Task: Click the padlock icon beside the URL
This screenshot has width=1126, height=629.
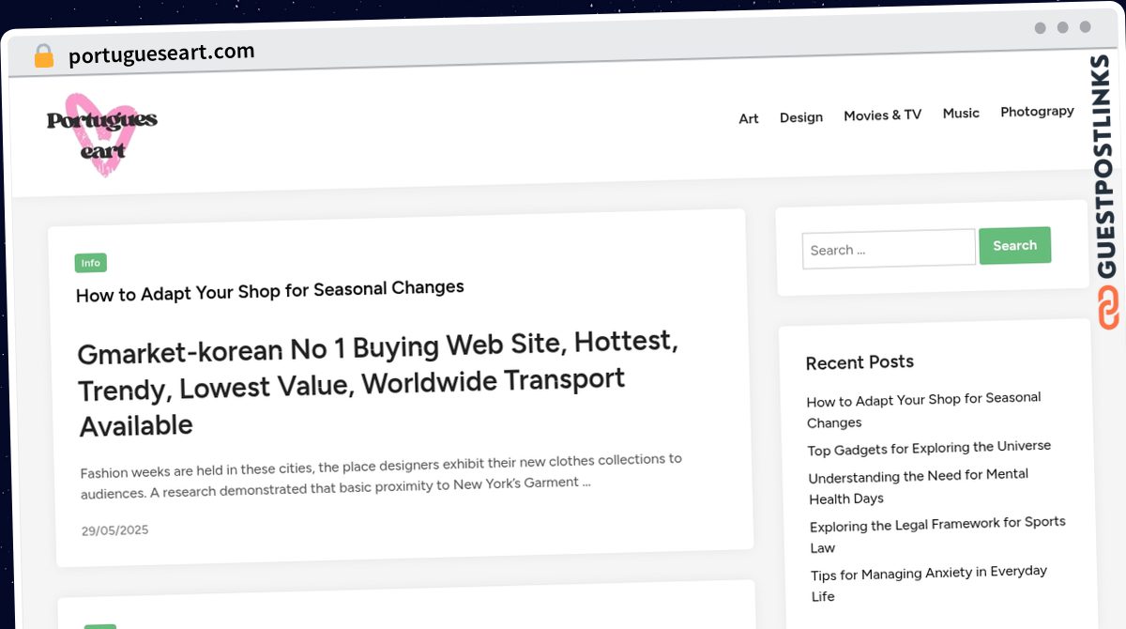Action: 43,56
